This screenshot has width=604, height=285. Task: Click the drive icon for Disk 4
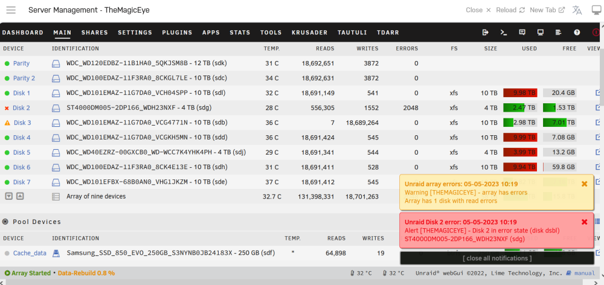point(56,138)
